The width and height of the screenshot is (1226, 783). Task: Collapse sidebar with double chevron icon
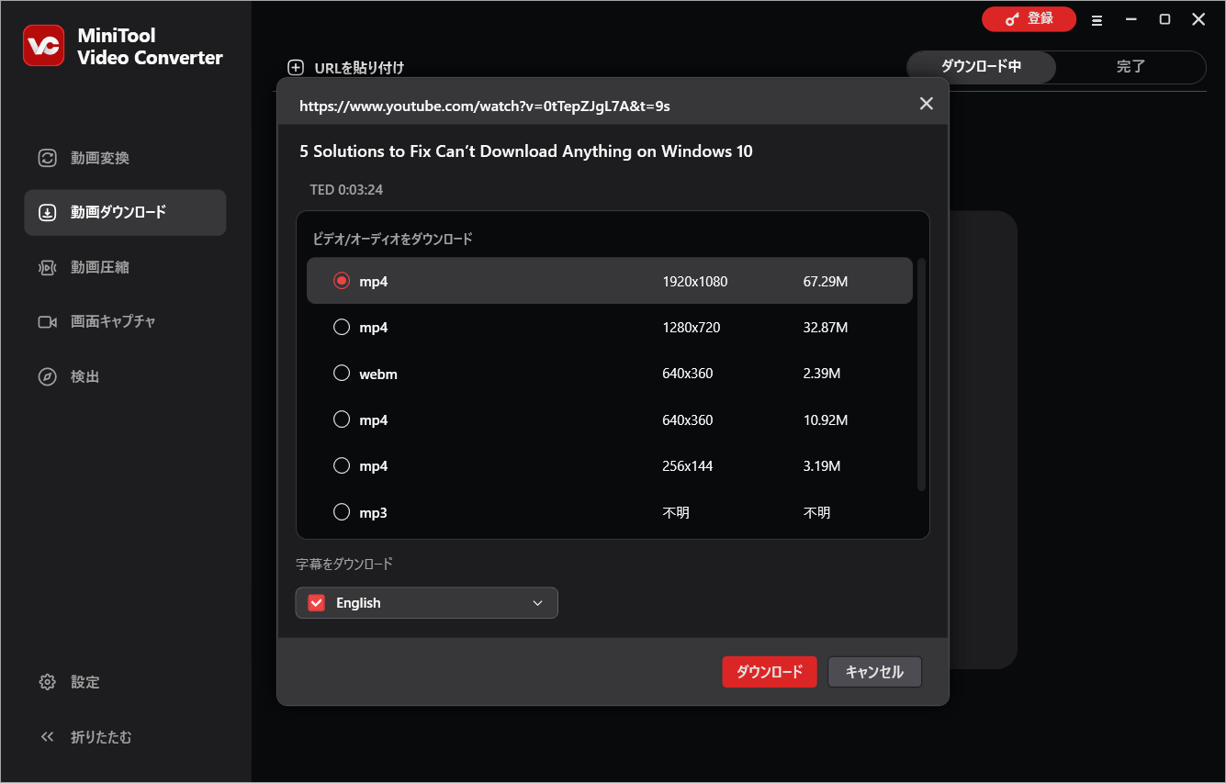pyautogui.click(x=47, y=737)
